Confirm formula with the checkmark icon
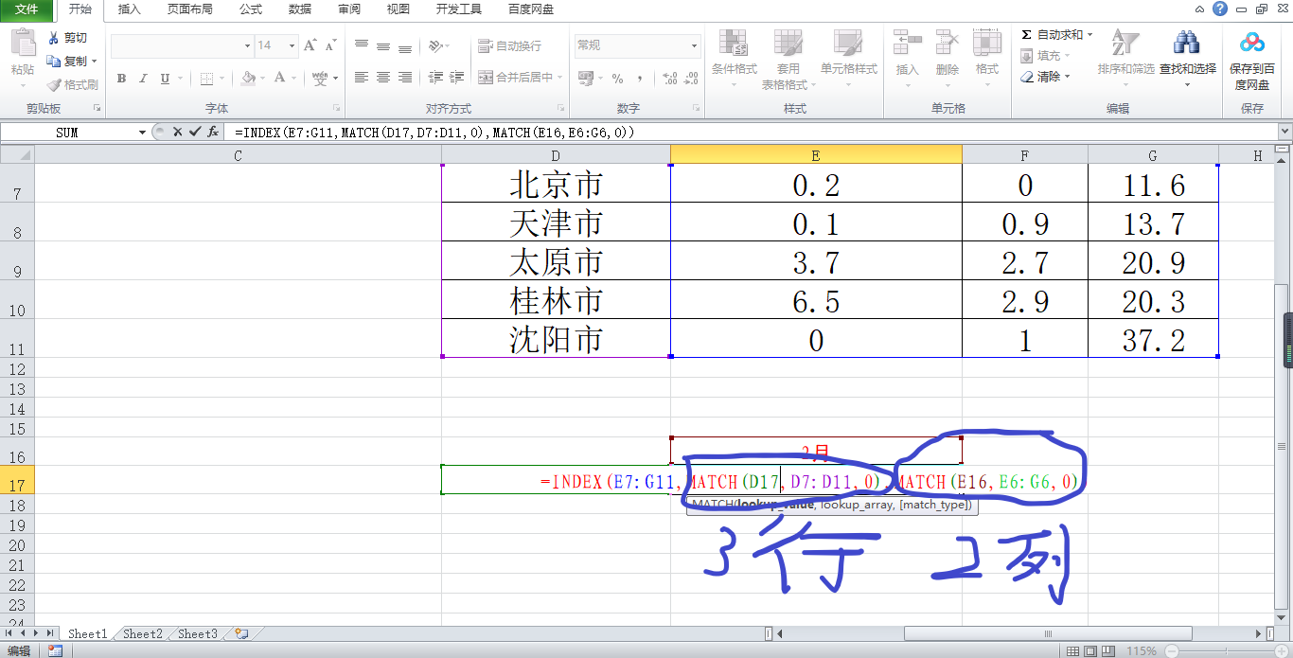1293x658 pixels. pyautogui.click(x=195, y=133)
